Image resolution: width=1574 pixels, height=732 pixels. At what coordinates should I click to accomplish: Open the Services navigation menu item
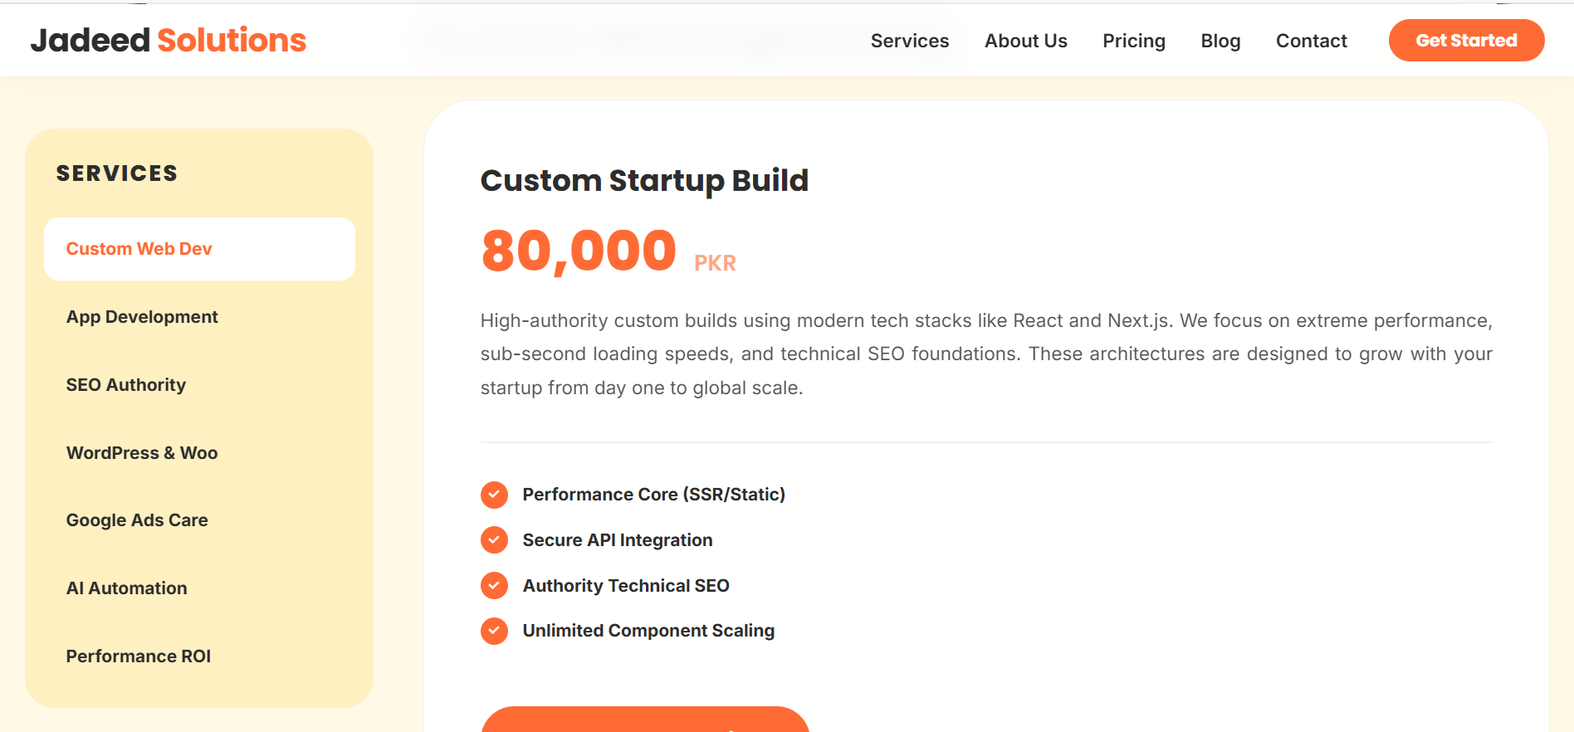910,41
